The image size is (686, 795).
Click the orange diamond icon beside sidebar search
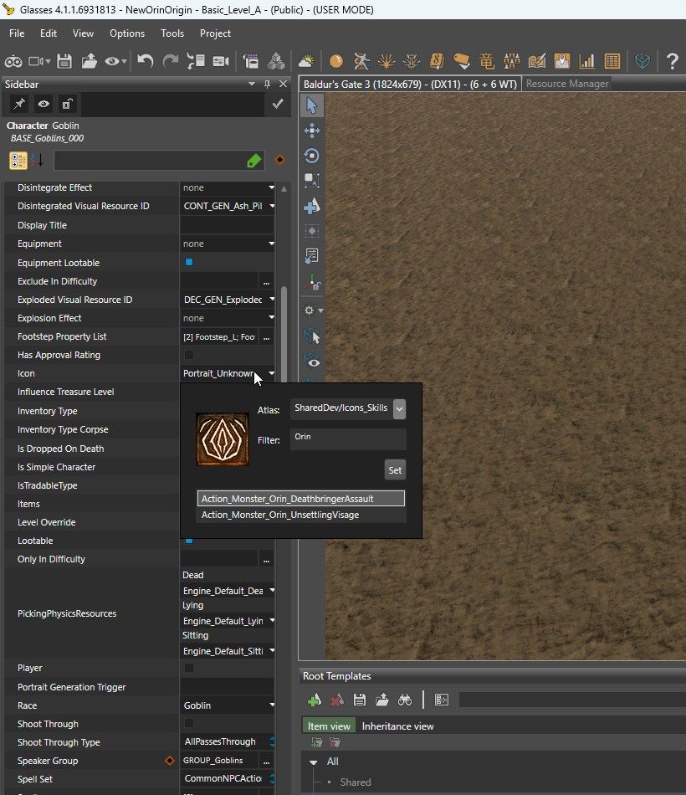[x=279, y=160]
